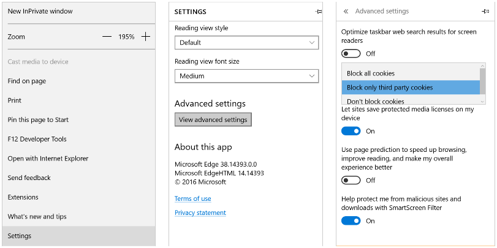Enable the page prediction switch
The width and height of the screenshot is (497, 248).
click(351, 180)
